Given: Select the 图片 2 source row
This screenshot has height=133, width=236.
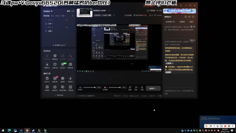Looking at the screenshot, I should click(x=59, y=27).
